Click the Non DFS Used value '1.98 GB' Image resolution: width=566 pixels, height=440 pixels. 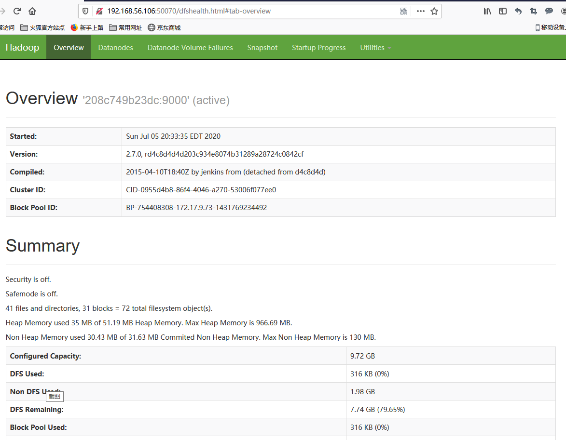coord(362,392)
